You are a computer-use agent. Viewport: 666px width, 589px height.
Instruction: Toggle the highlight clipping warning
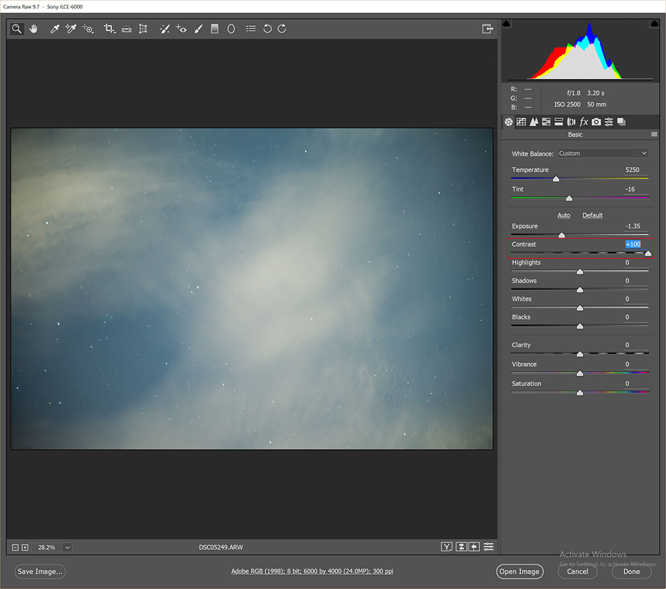point(654,24)
